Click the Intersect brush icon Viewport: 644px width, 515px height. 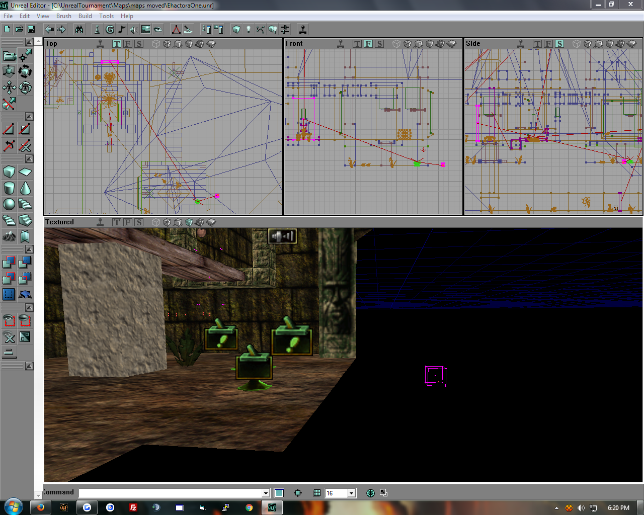[x=9, y=278]
